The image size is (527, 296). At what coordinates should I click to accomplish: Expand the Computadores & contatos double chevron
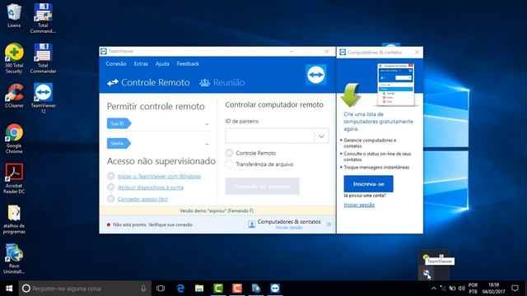tap(329, 224)
